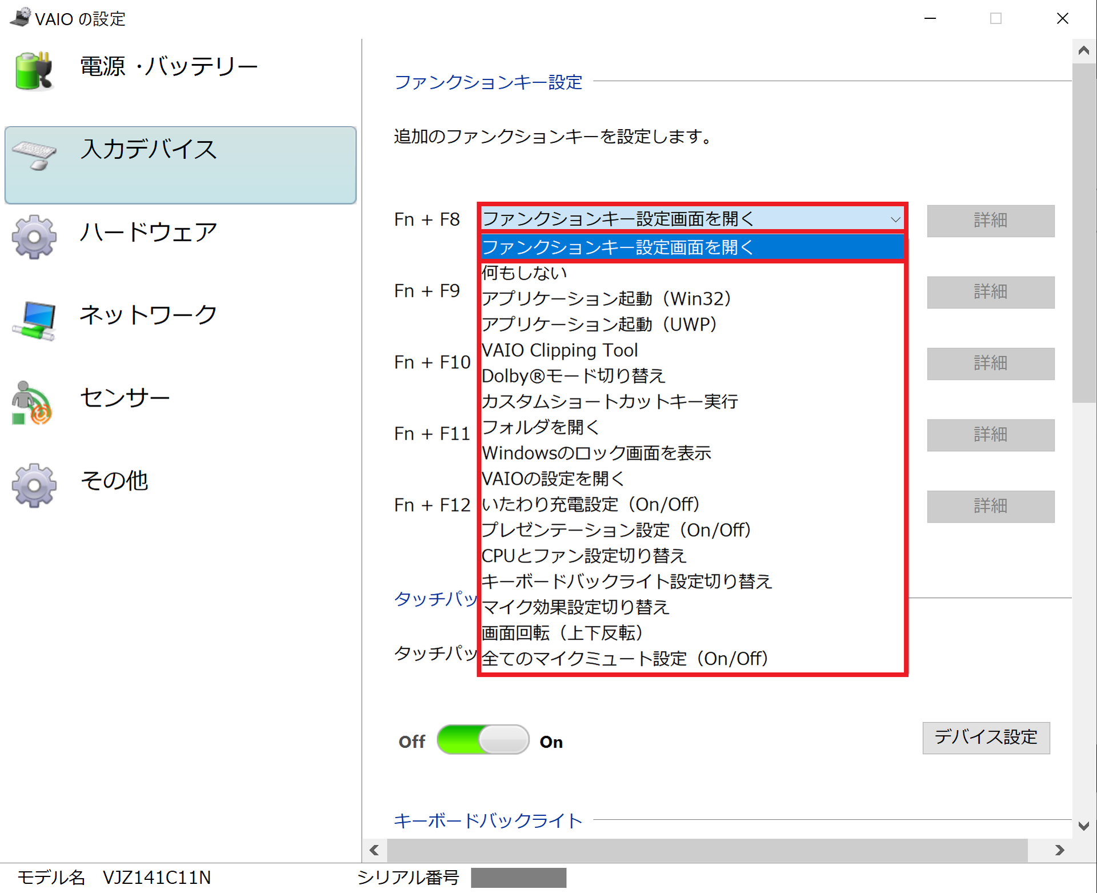
Task: Click the Fn + F9 label
Action: (427, 291)
